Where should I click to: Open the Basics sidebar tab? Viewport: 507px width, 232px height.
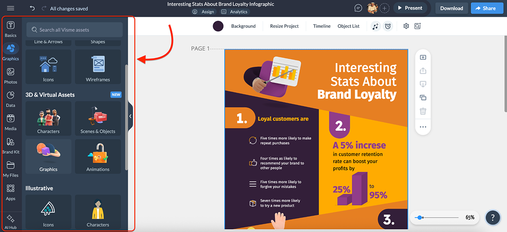(x=11, y=29)
